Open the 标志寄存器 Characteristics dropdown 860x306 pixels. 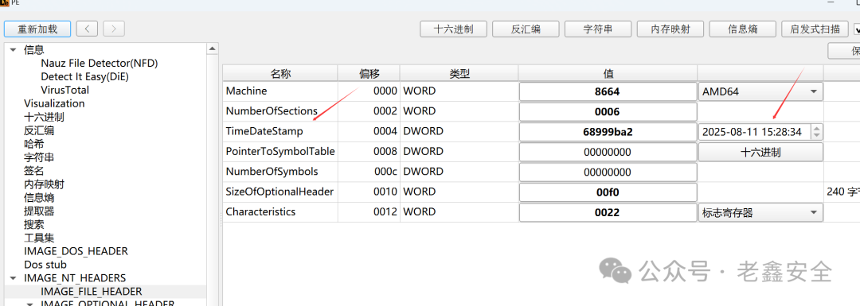tap(760, 212)
